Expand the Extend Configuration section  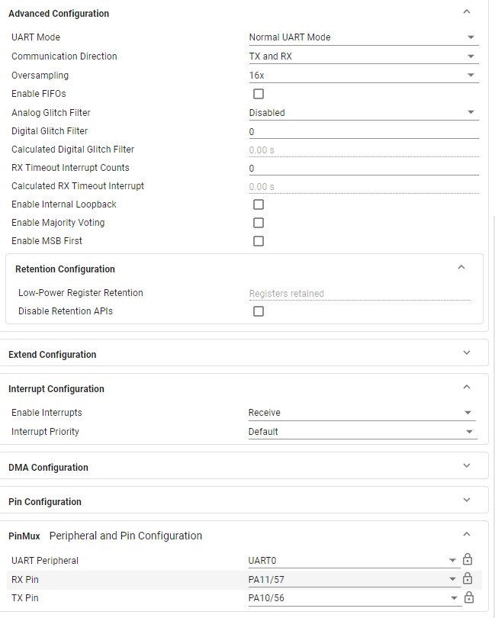pyautogui.click(x=467, y=352)
